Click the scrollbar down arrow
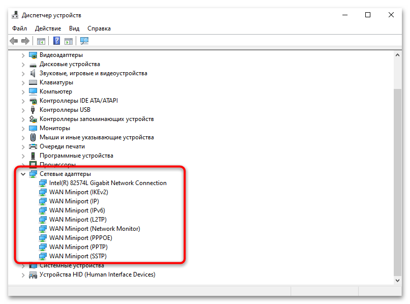Viewport: 410px width, 304px height. pos(398,280)
